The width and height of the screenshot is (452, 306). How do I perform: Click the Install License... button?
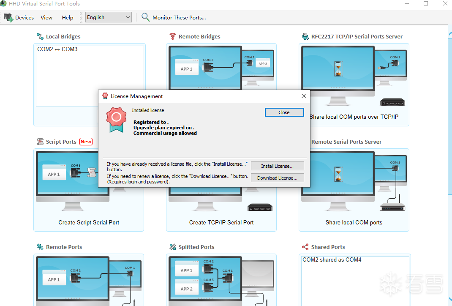277,166
